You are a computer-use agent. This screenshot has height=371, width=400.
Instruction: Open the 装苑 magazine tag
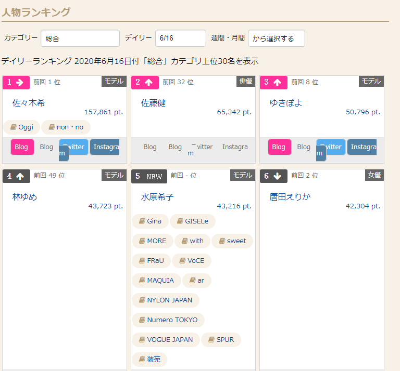(149, 359)
